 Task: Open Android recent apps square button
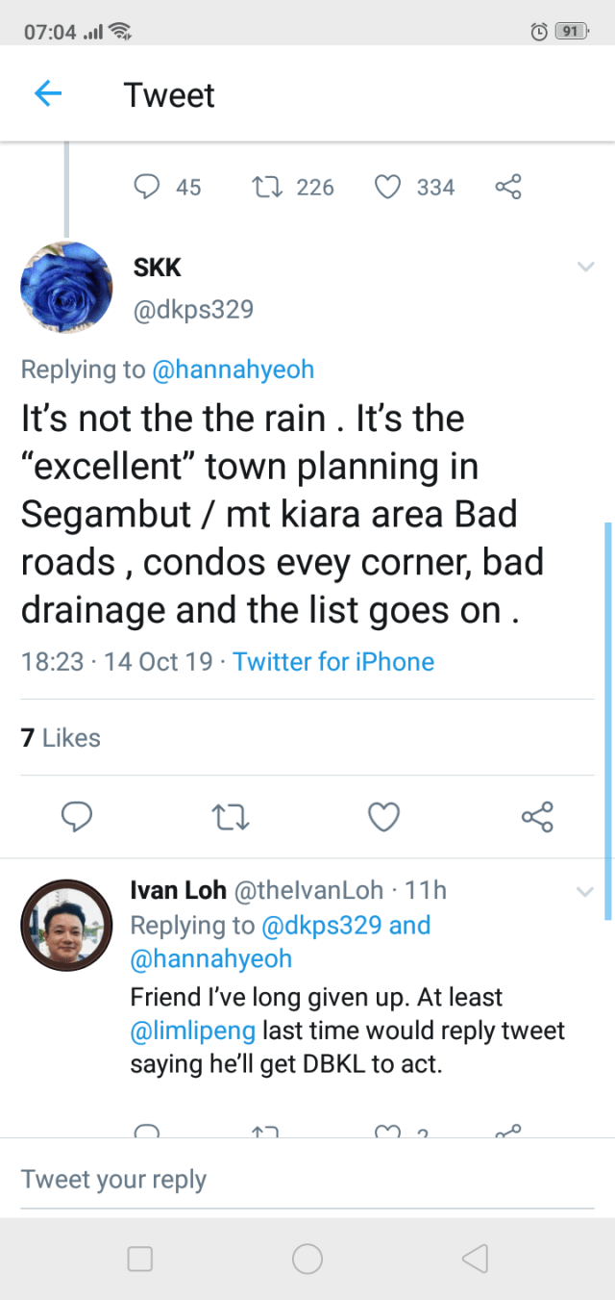tap(140, 1259)
